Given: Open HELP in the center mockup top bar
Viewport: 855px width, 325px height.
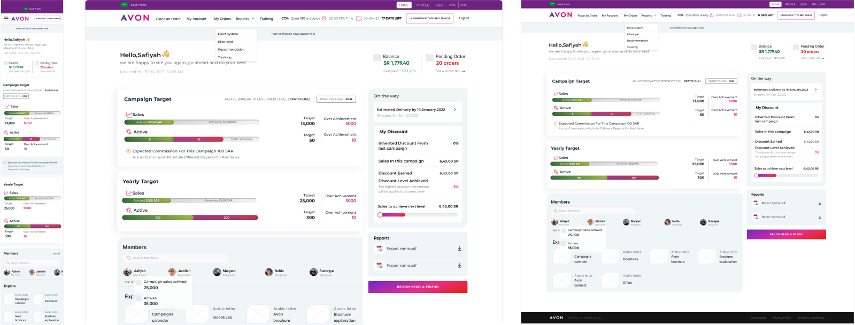Looking at the screenshot, I should point(439,5).
